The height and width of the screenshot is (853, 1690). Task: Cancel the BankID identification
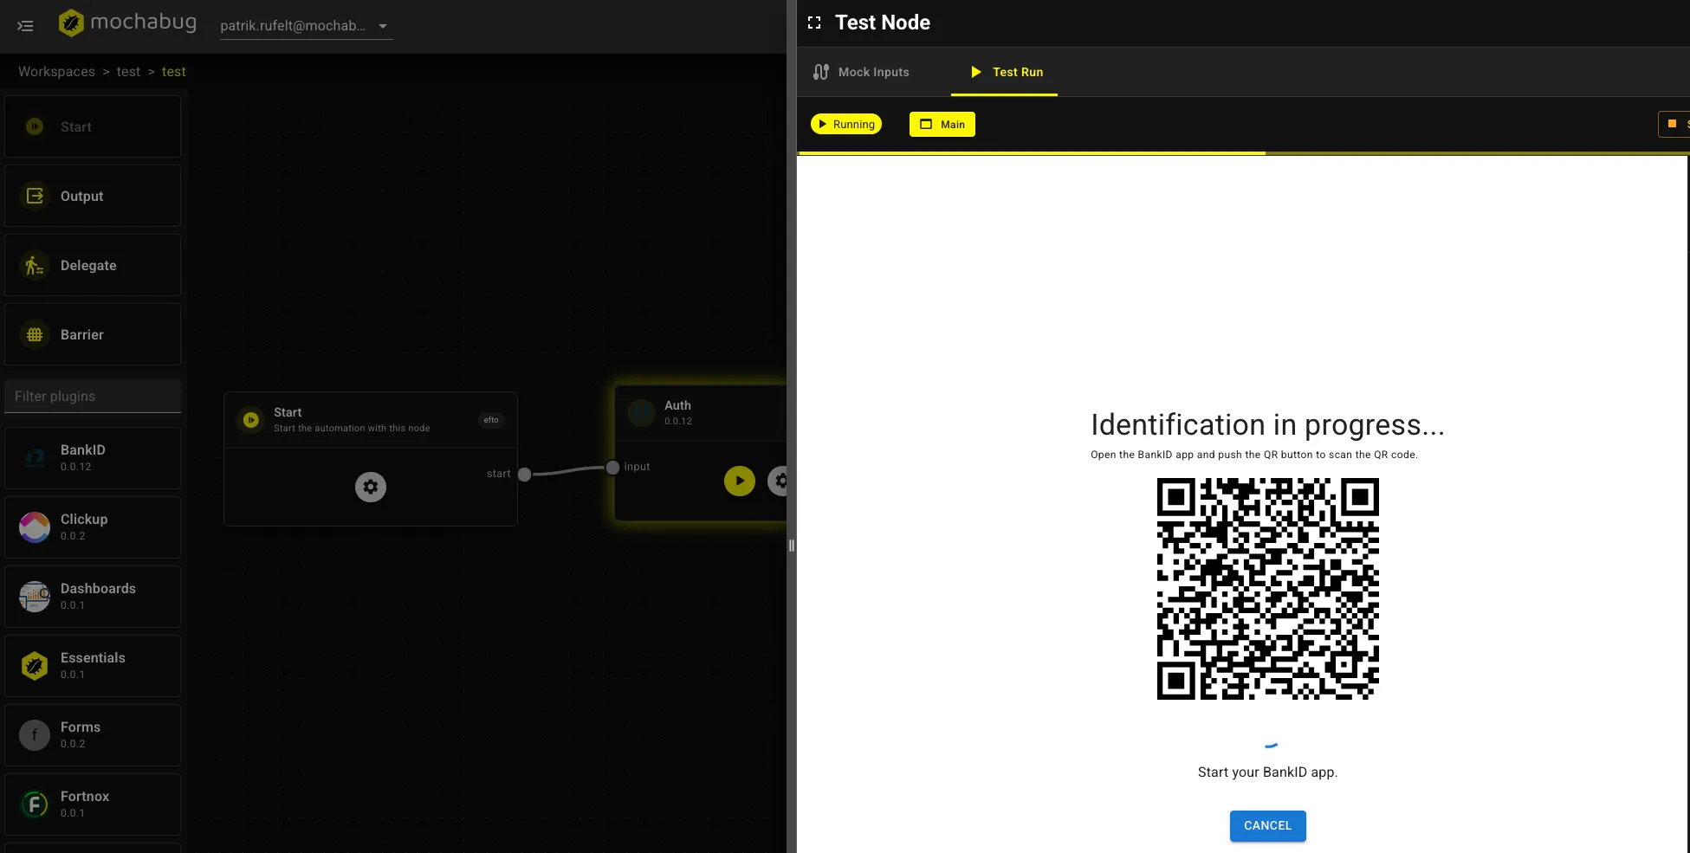pos(1267,825)
